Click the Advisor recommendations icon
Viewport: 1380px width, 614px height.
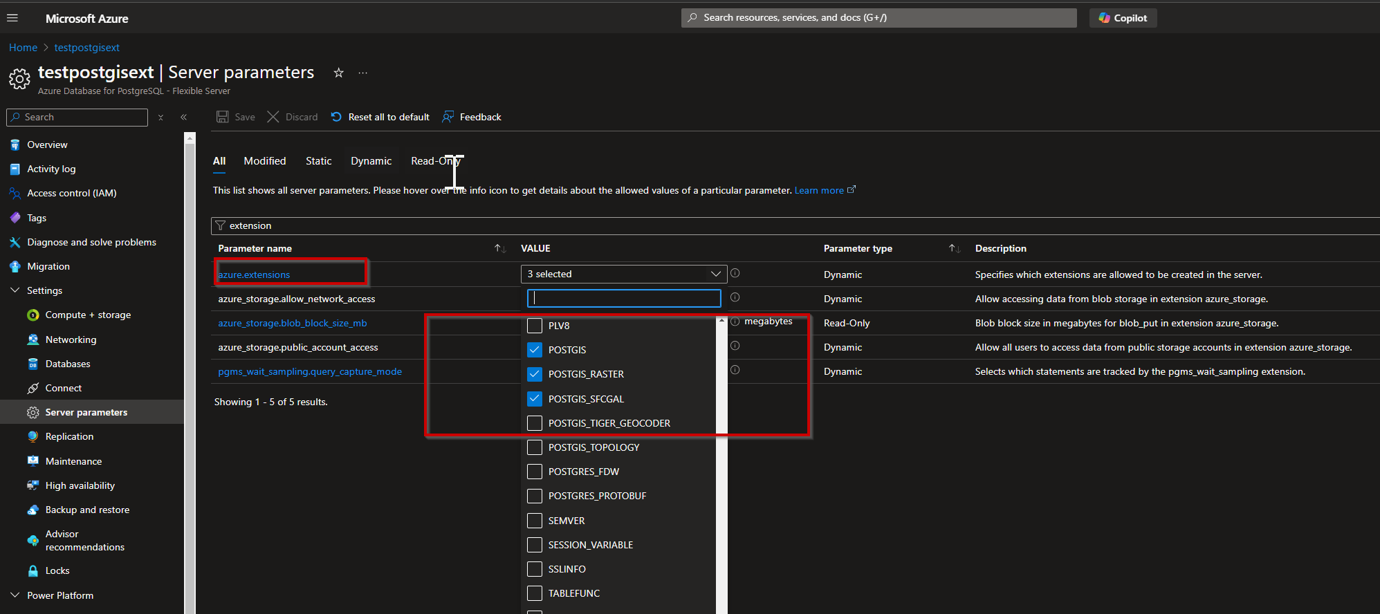[33, 541]
